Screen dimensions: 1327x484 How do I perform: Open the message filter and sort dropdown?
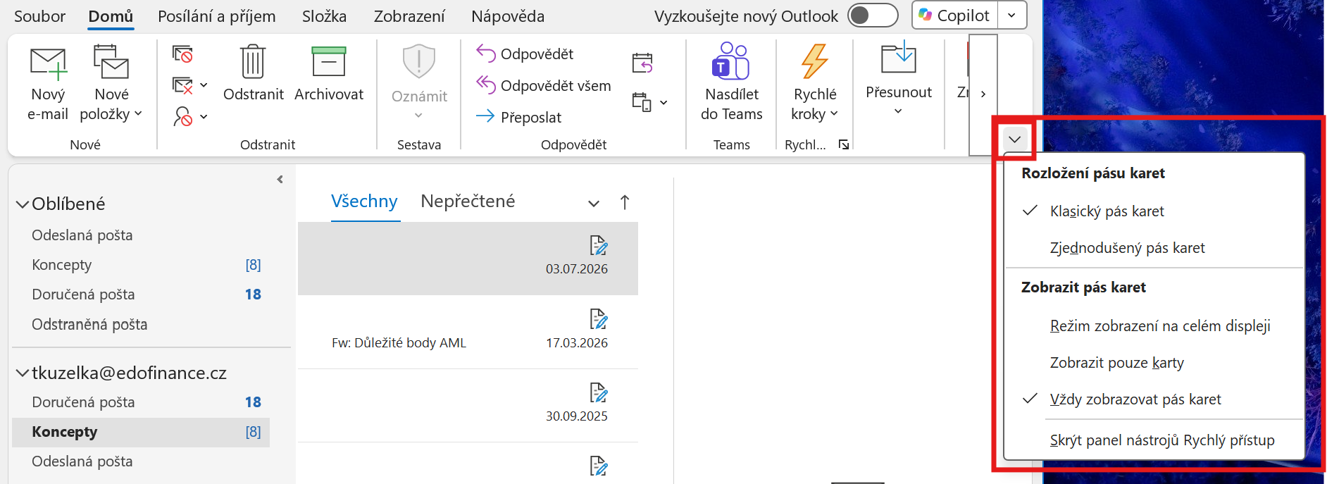tap(594, 204)
